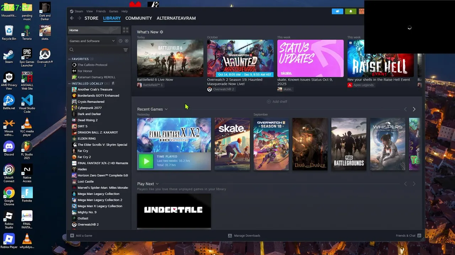Click Manage Downloads text
The image size is (455, 255).
tap(247, 236)
